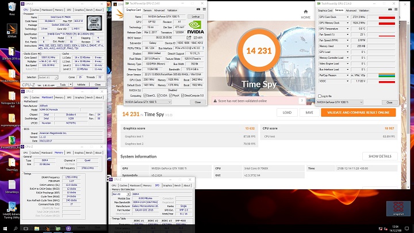The width and height of the screenshot is (414, 233).
Task: Open the GPU Core Clock sensor dropdown
Action: [347, 17]
